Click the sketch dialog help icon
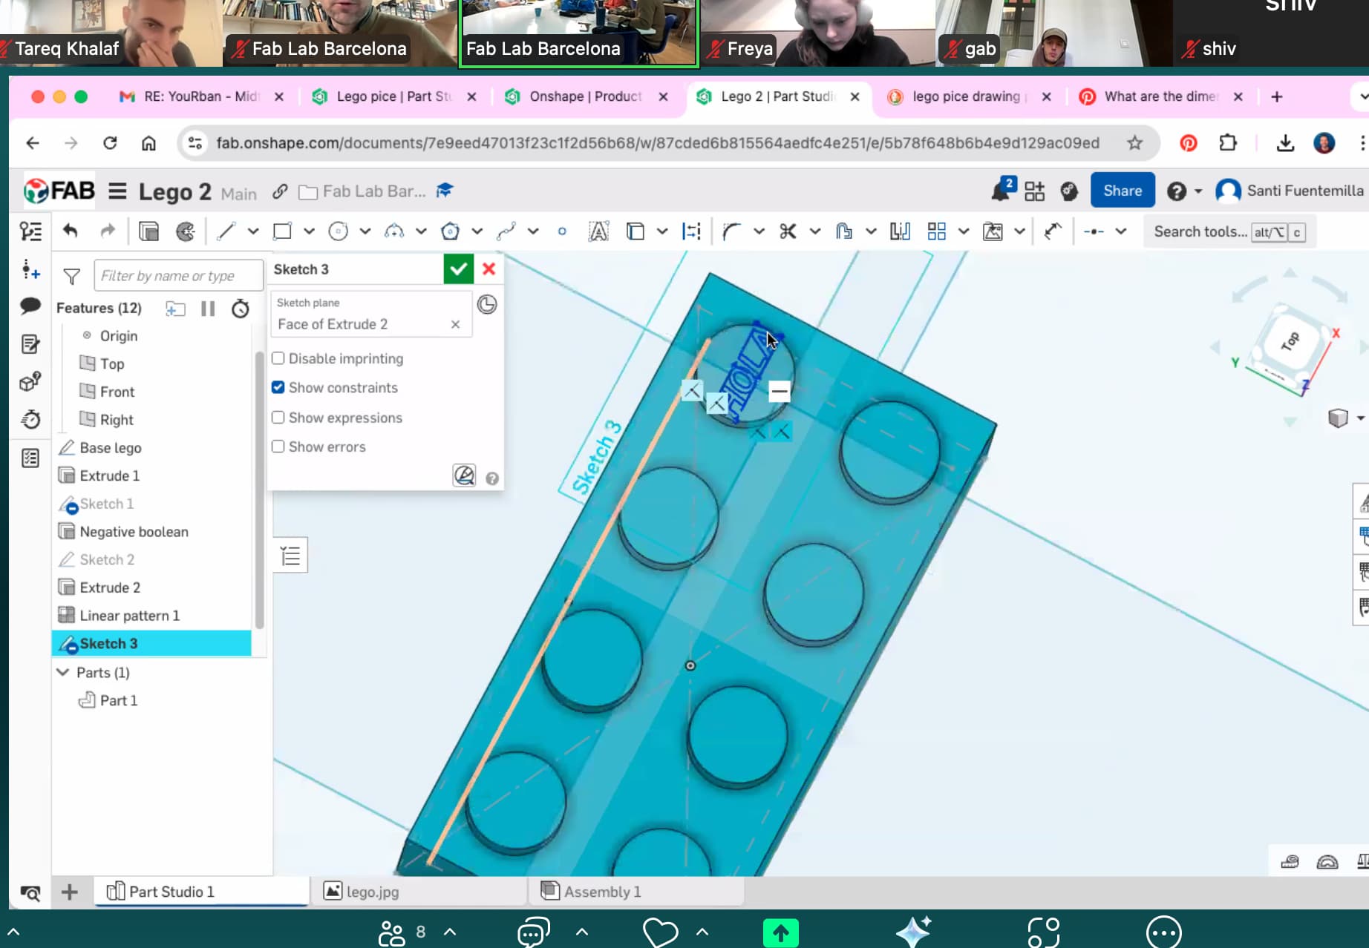Viewport: 1369px width, 948px height. click(x=492, y=478)
